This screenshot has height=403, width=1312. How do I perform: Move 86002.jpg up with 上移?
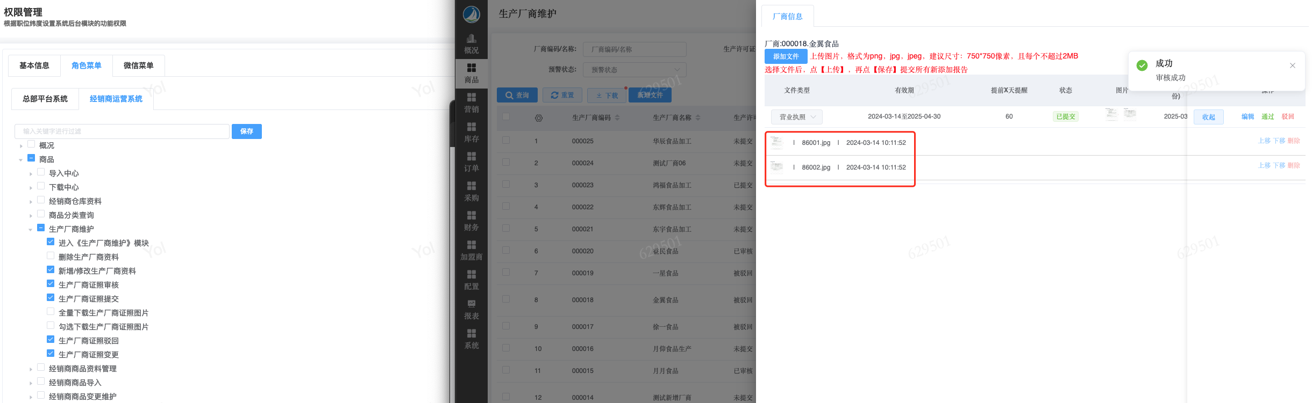[1264, 165]
